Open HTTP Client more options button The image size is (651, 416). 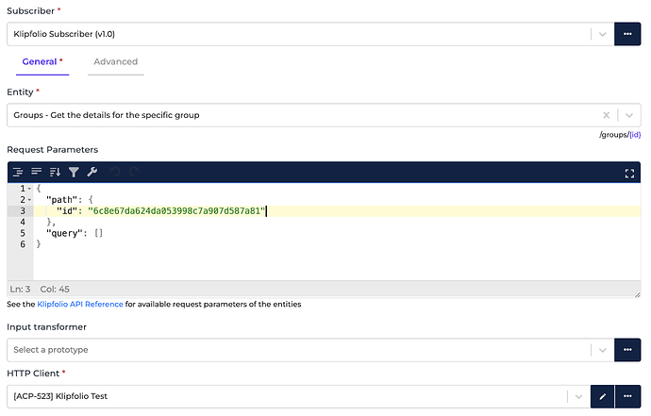(627, 396)
